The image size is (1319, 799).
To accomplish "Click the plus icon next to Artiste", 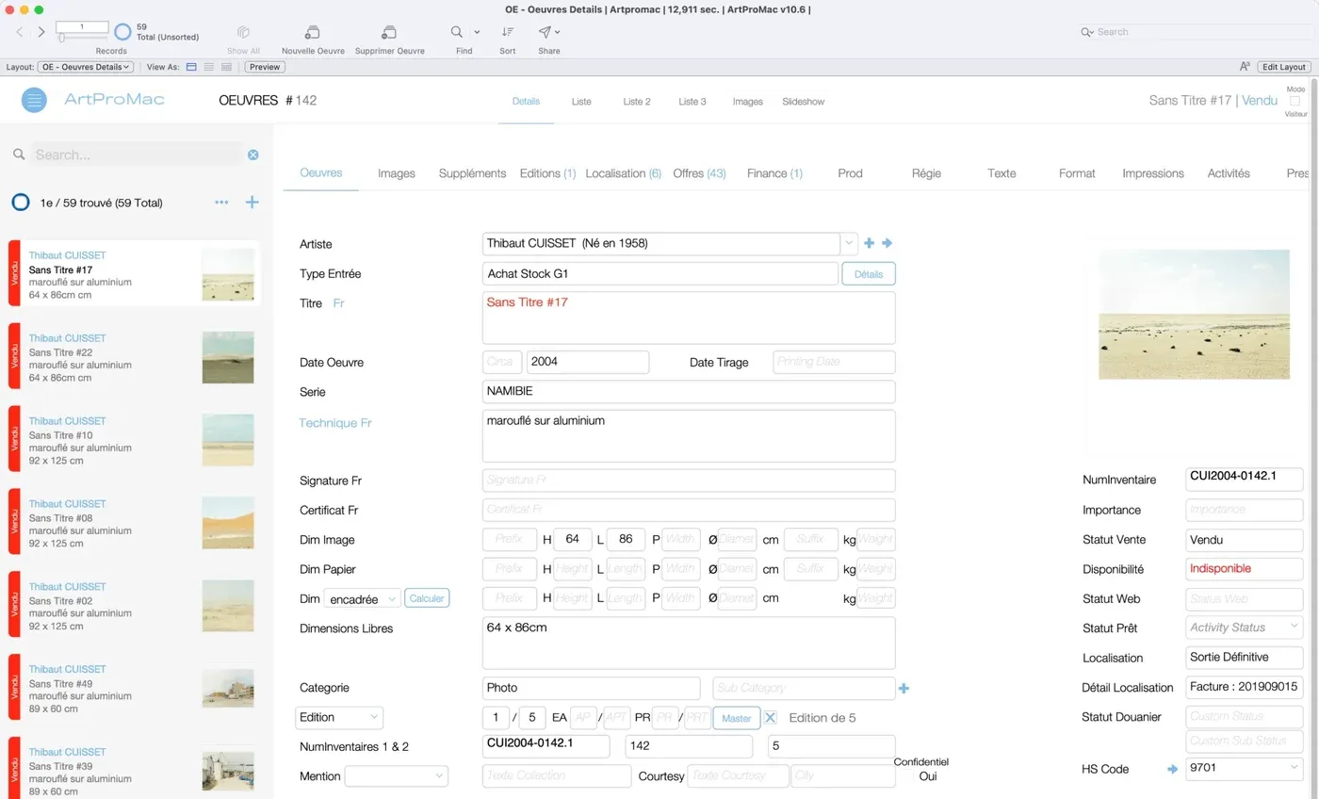I will point(869,243).
